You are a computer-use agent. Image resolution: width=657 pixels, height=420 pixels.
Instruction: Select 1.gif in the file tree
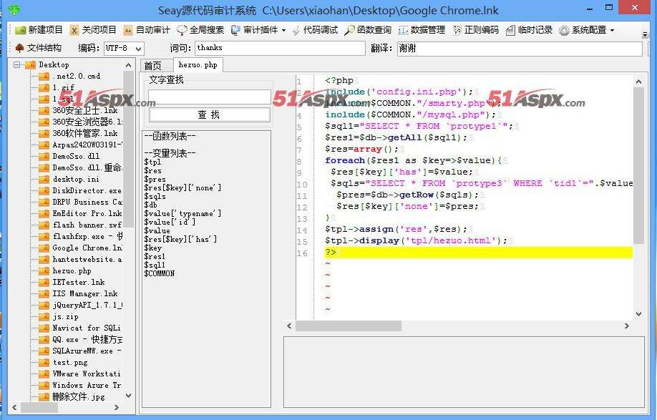pos(63,87)
